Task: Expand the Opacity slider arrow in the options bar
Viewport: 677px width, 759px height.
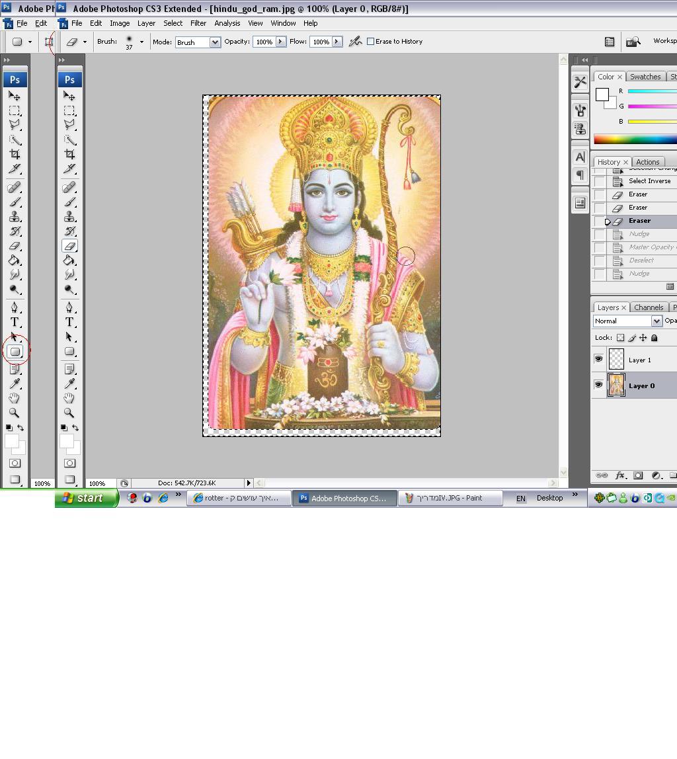Action: coord(280,42)
